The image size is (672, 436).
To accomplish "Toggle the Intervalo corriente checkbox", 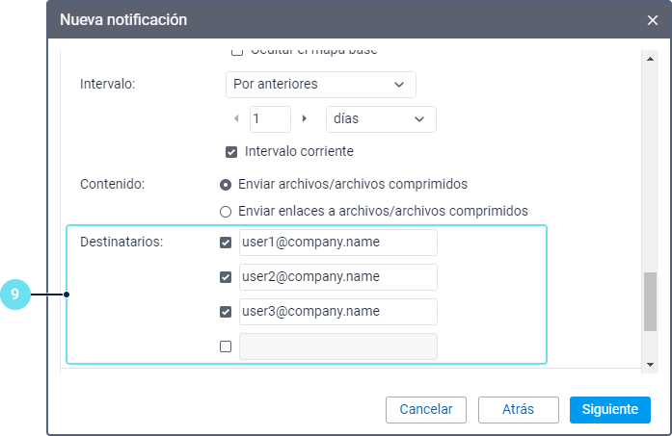I will tap(231, 152).
